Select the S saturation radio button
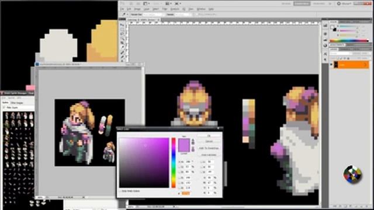374x210 pixels. point(179,167)
